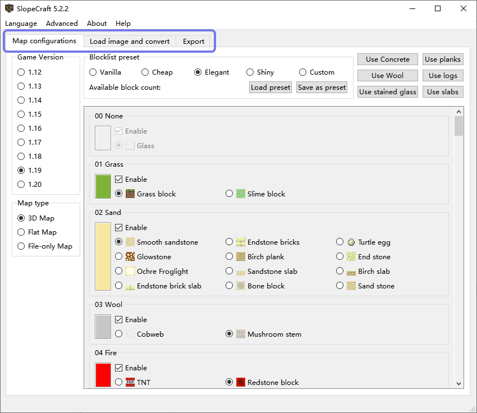Choose the Flat Map type
This screenshot has width=477, height=413.
tap(21, 232)
